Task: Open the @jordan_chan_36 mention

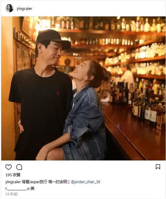Action: [86, 182]
